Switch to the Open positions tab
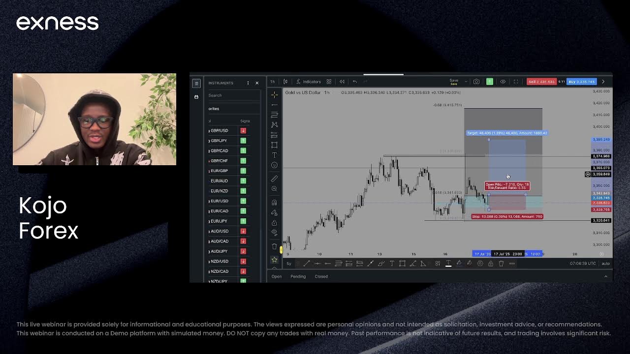630x354 pixels. tap(277, 276)
